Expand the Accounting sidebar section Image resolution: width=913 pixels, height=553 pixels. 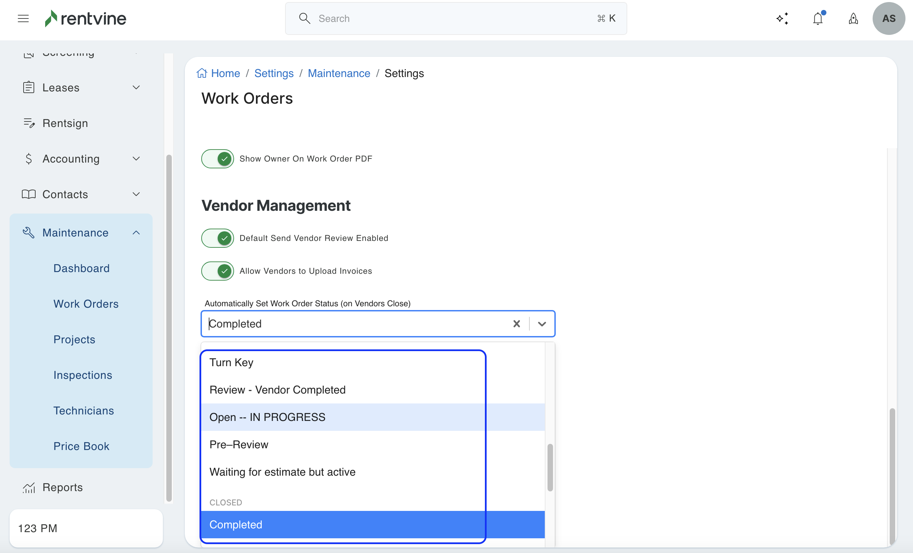136,159
